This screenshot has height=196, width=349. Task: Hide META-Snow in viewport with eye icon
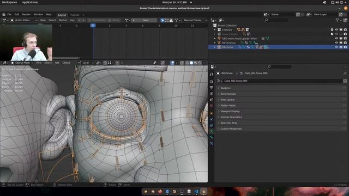click(336, 42)
